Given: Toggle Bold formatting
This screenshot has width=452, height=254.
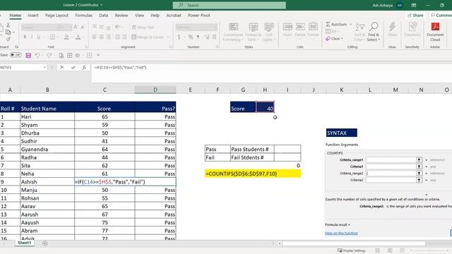Looking at the screenshot, I should [x=25, y=37].
